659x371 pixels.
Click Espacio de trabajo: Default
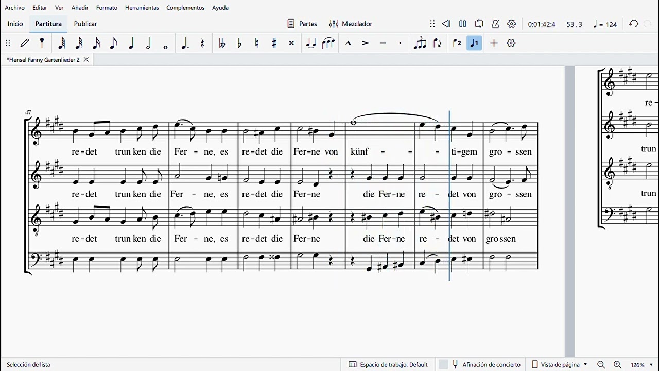[x=388, y=364]
